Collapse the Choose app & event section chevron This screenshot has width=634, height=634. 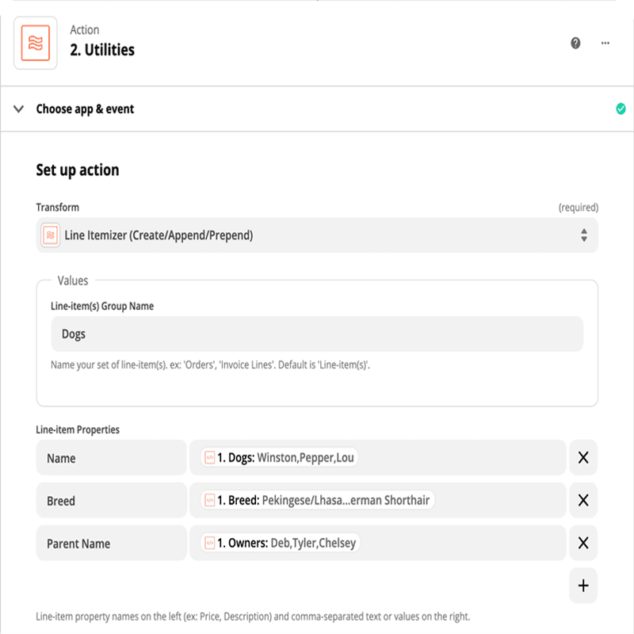(18, 109)
